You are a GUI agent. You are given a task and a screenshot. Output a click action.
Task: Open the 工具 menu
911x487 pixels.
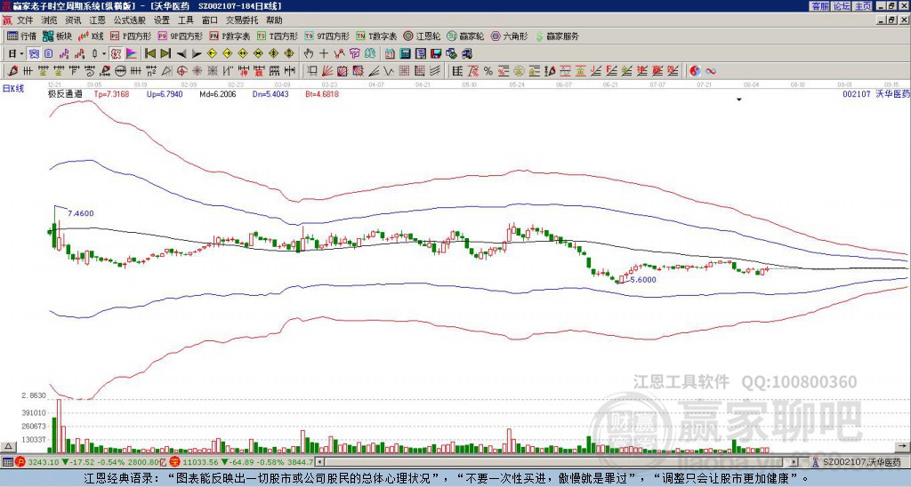185,20
